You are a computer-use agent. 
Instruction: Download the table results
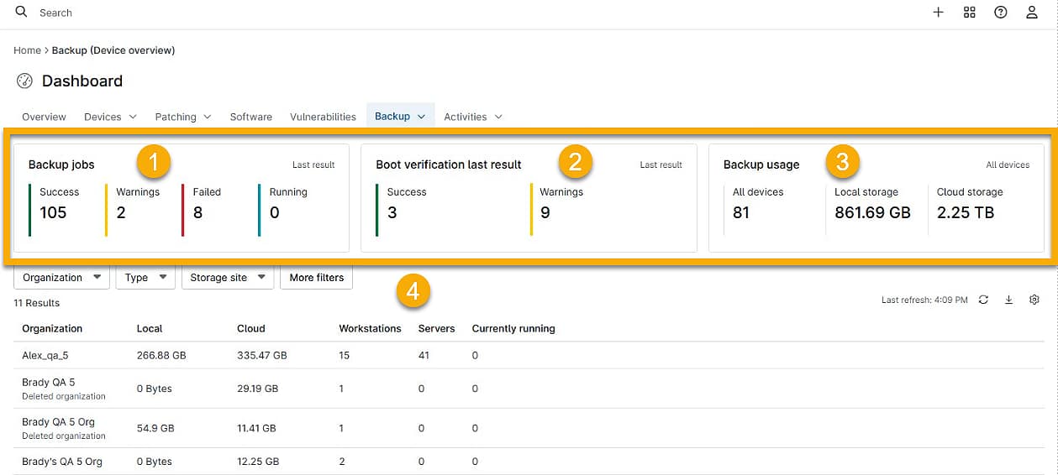(x=1008, y=300)
